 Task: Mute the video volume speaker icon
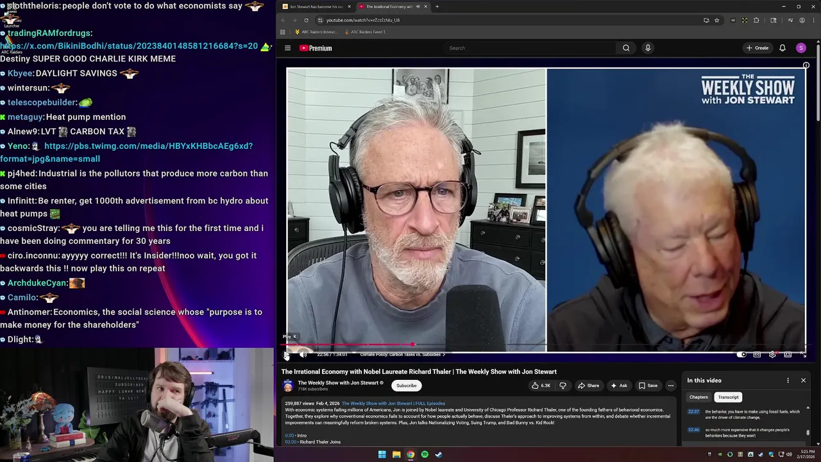[x=303, y=354]
